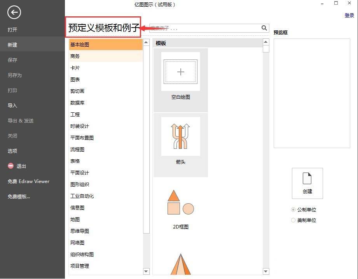
Task: Click the 登录 login link
Action: [349, 15]
